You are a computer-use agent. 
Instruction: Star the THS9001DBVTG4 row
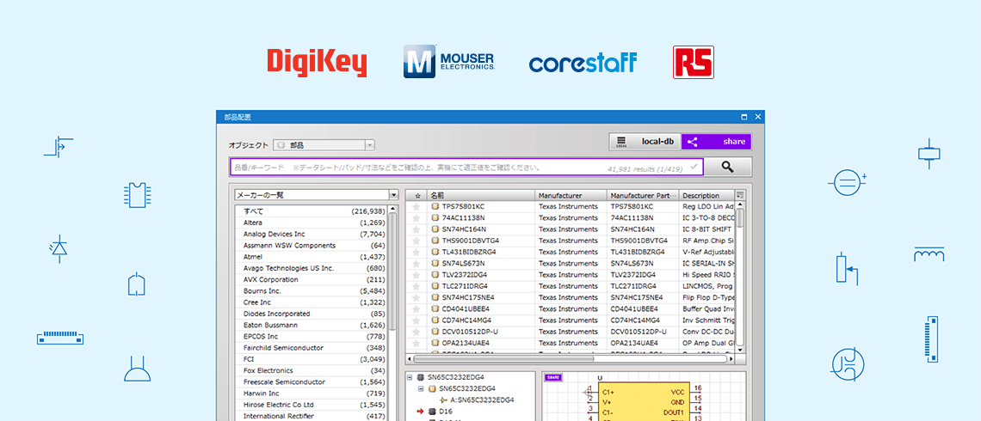416,241
